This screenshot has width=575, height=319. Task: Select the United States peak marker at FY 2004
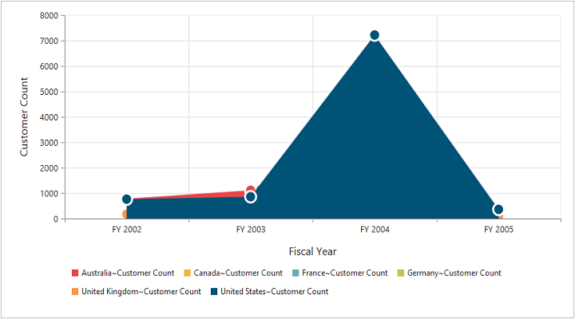pyautogui.click(x=375, y=35)
